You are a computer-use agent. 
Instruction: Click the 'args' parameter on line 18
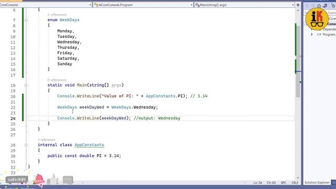click(117, 85)
